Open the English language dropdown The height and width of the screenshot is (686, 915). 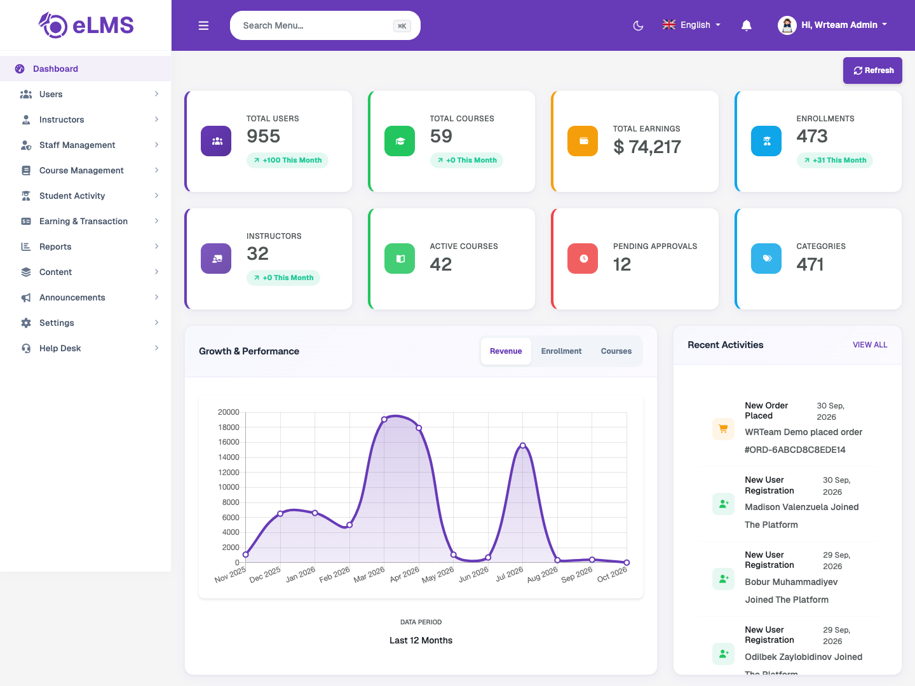tap(691, 25)
